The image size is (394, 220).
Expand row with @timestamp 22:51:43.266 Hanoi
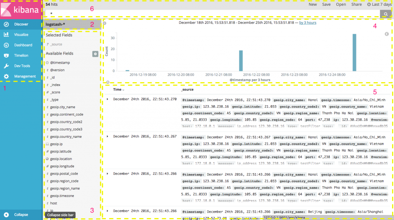tap(108, 174)
